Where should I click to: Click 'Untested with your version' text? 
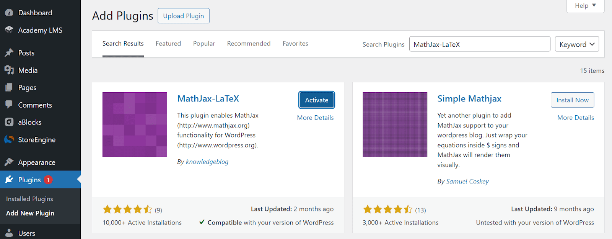click(x=535, y=223)
